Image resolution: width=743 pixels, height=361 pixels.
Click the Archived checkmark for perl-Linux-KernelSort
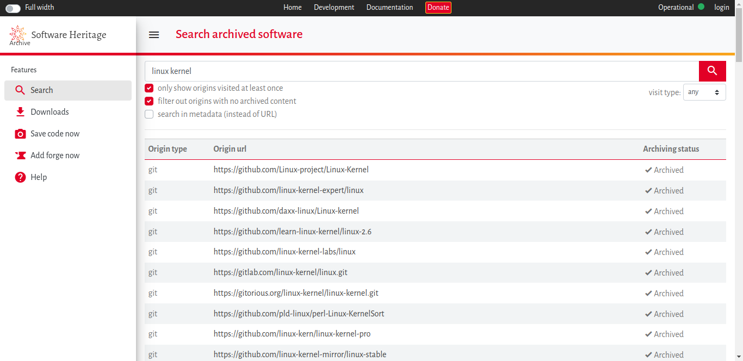[648, 314]
